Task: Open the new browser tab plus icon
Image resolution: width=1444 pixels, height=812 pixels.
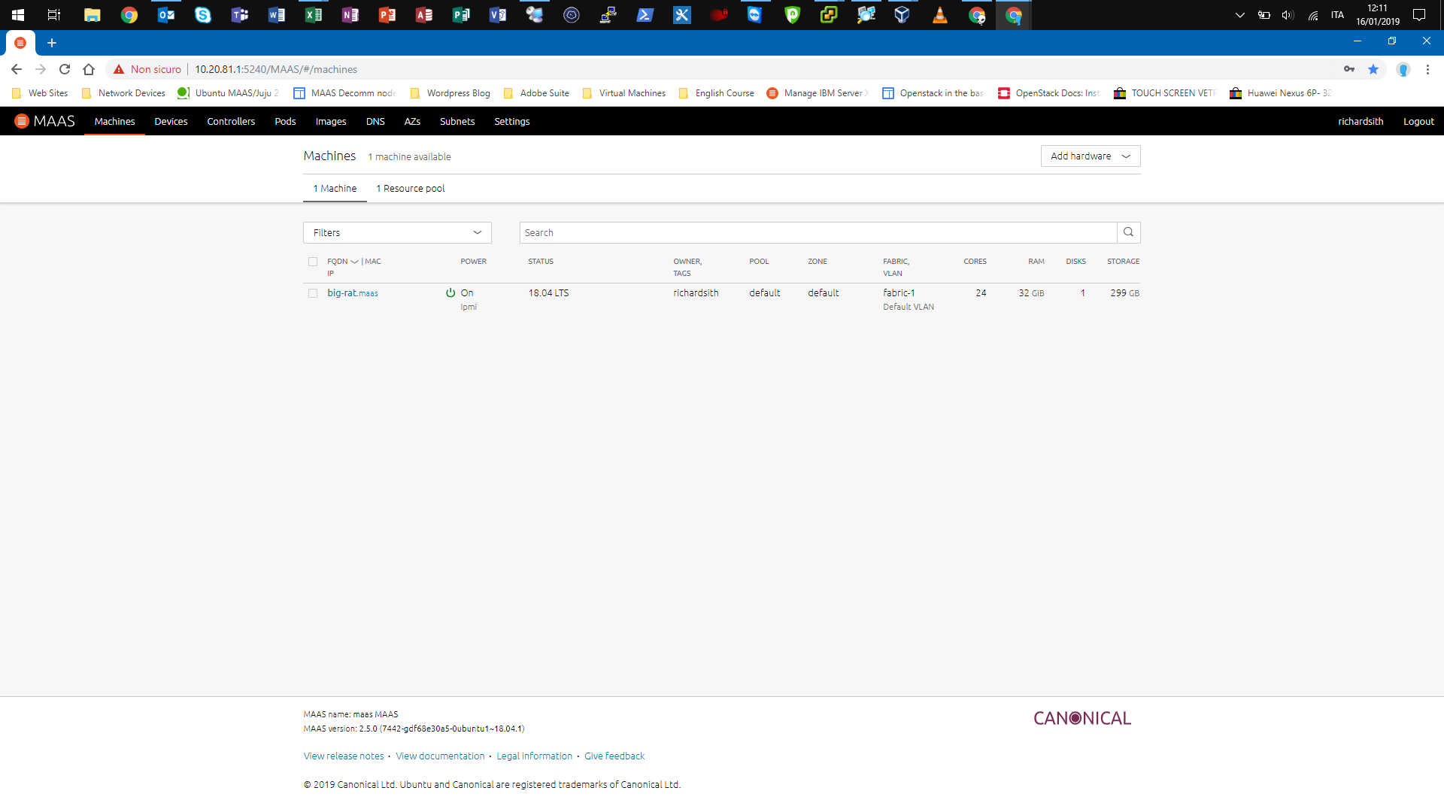Action: 52,43
